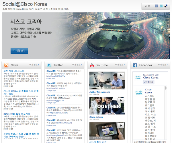This screenshot has width=172, height=143.
Task: Click the News RSS feed icon
Action: click(6, 65)
